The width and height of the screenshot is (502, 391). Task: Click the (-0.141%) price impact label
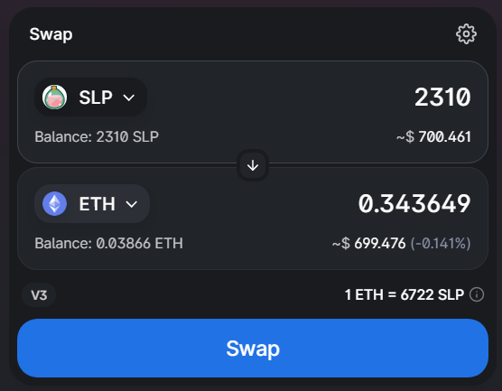[x=441, y=244]
